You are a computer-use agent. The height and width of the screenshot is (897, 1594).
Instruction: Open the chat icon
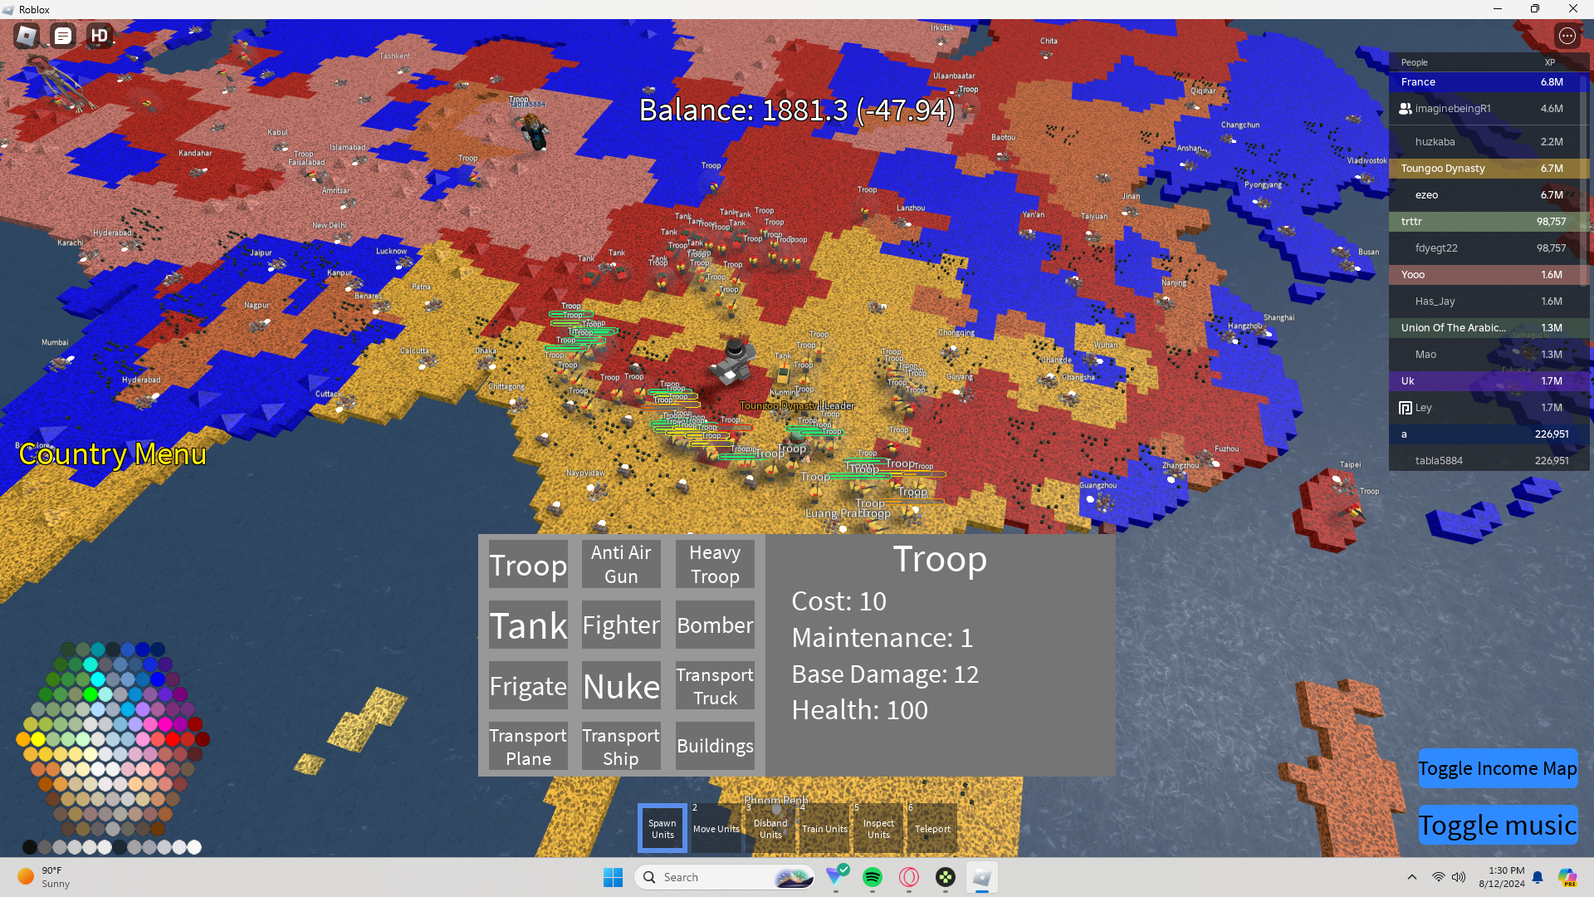(63, 36)
